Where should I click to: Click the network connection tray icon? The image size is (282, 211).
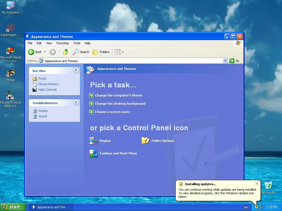tap(262, 207)
